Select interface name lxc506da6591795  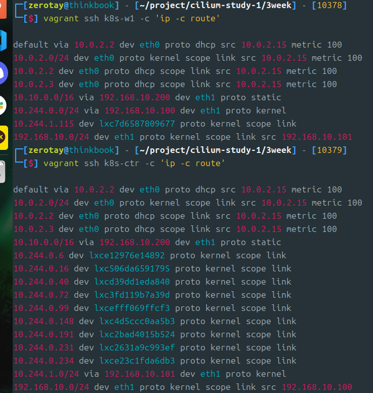pyautogui.click(x=132, y=268)
